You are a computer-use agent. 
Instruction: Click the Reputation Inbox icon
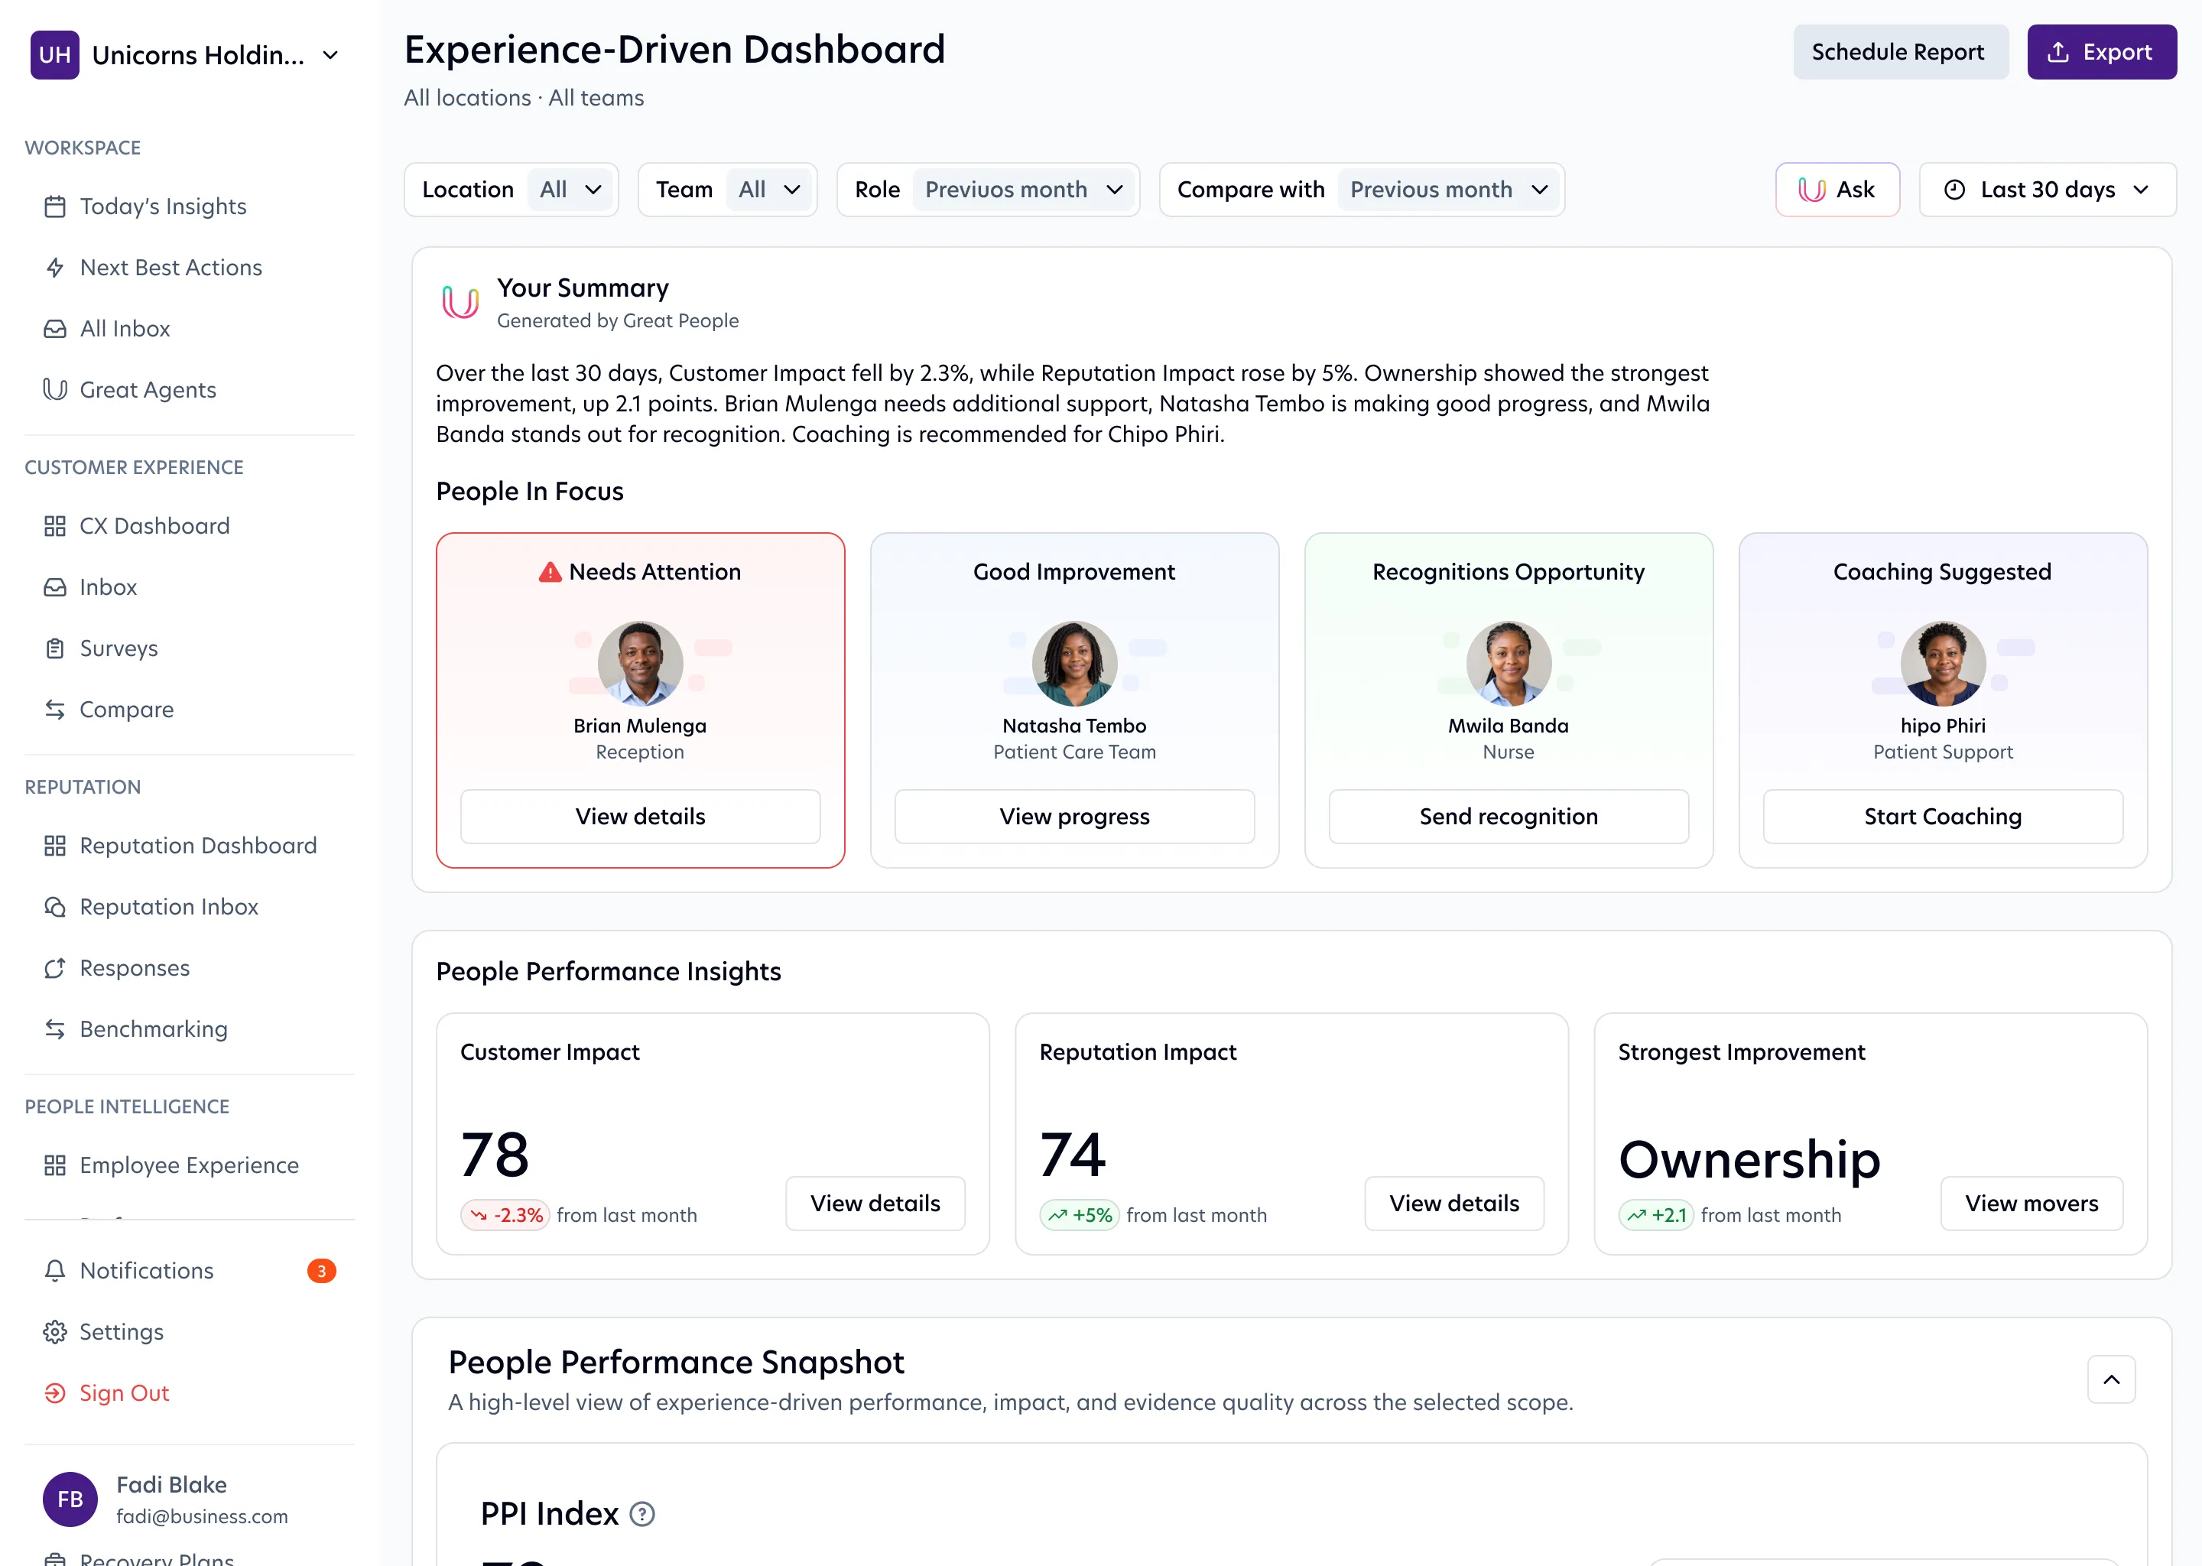(x=55, y=906)
